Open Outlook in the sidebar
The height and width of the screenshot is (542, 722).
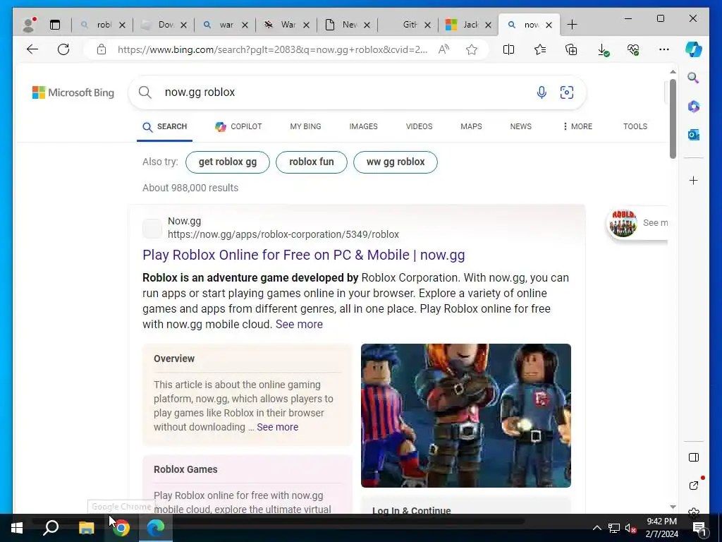(x=694, y=135)
